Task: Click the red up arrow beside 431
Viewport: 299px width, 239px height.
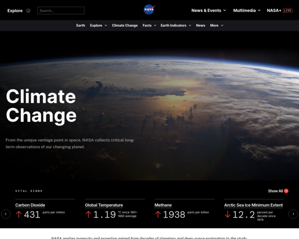Action: 19,214
